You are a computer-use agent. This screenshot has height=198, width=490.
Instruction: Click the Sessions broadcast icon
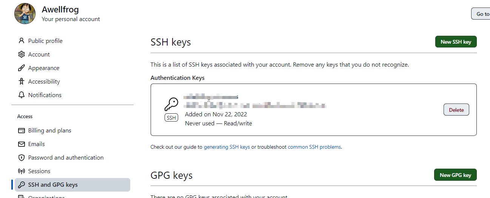point(22,171)
